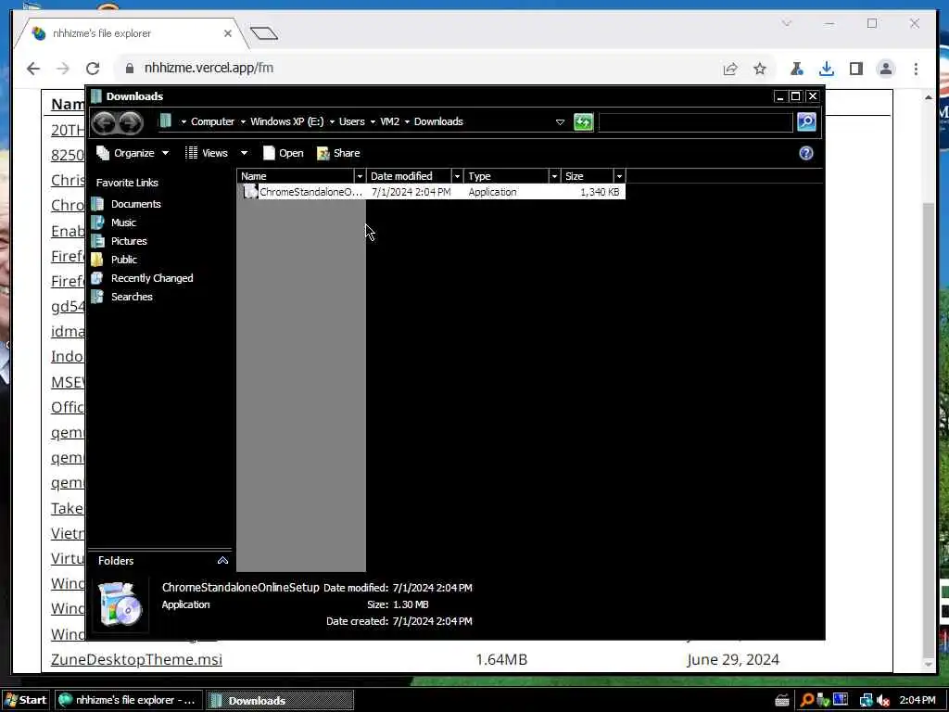Image resolution: width=949 pixels, height=712 pixels.
Task: Click Downloads taskbar button
Action: pyautogui.click(x=280, y=700)
